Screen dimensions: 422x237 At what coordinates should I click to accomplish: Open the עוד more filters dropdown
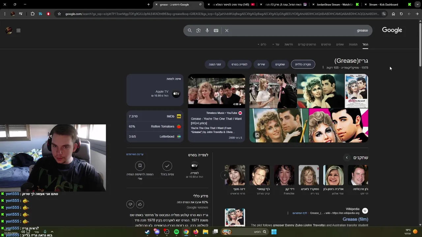pyautogui.click(x=276, y=44)
